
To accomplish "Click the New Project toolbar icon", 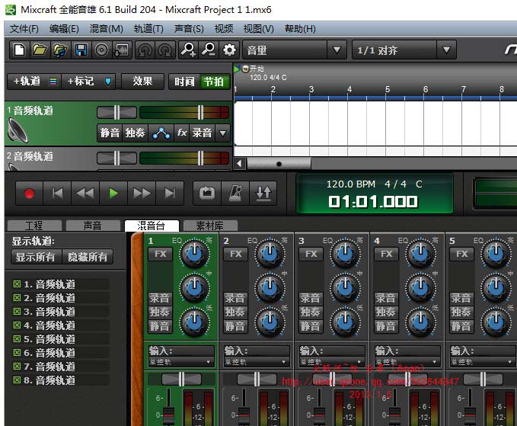I will 20,50.
